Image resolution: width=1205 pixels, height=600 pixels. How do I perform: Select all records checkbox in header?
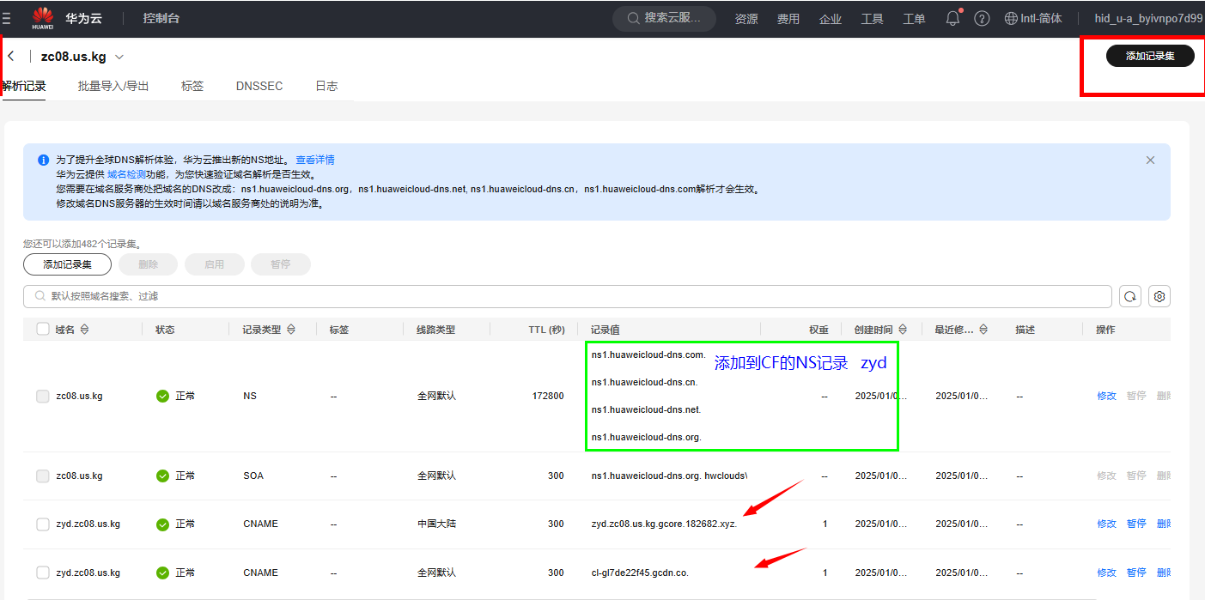point(43,329)
